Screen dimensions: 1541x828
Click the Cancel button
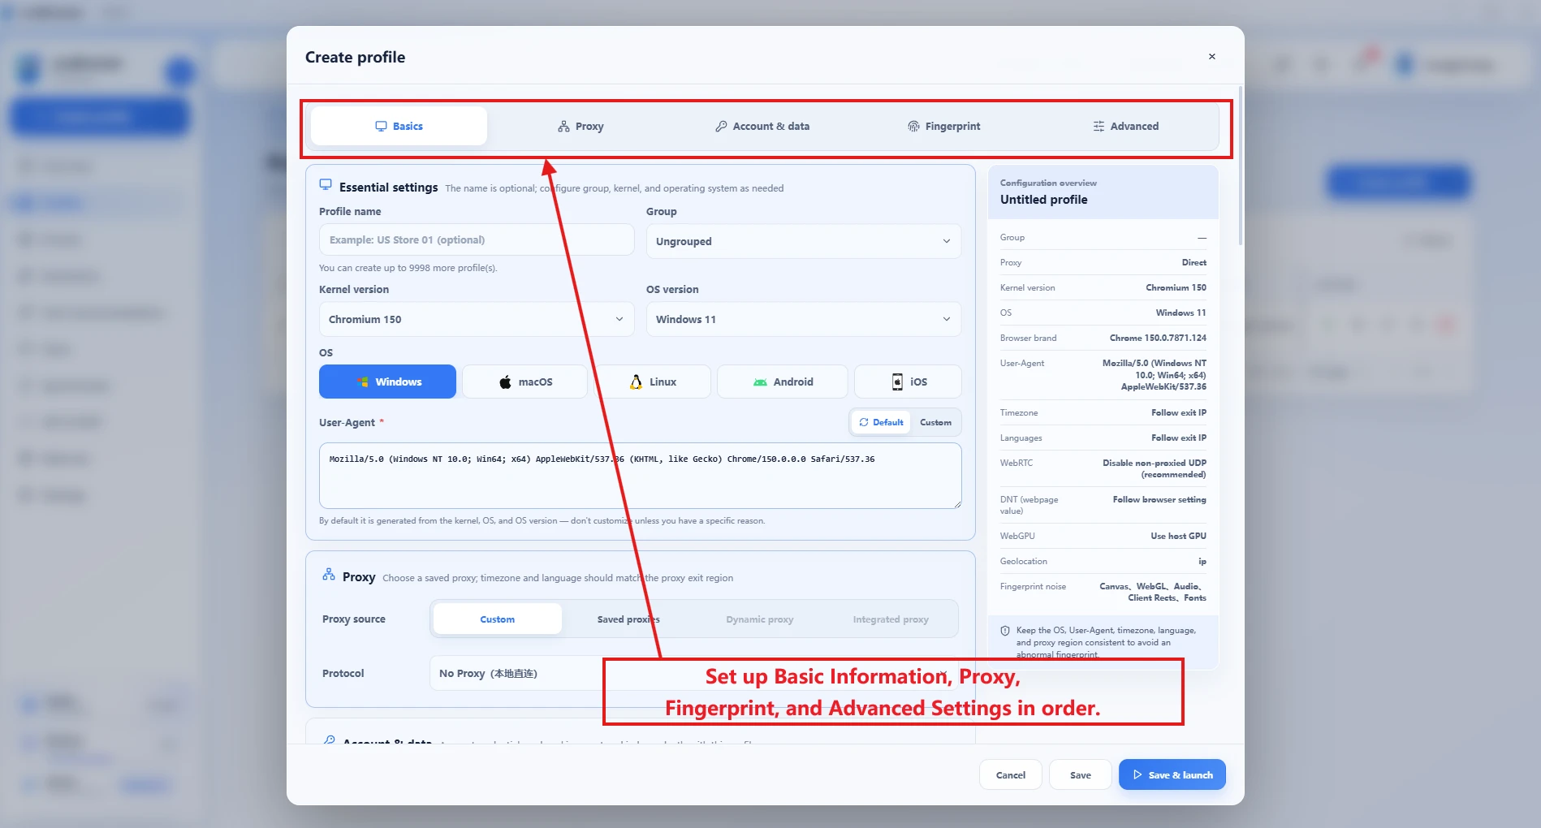(1011, 775)
